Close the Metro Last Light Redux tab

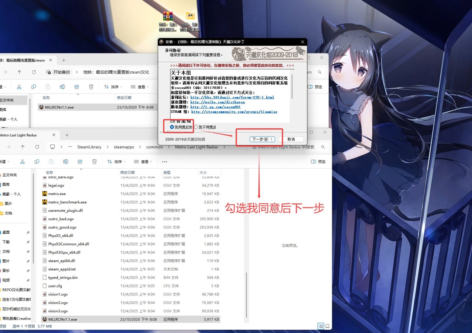point(54,135)
